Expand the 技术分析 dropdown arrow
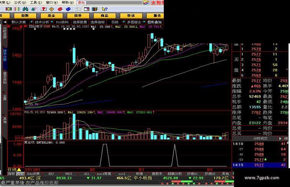Image resolution: width=290 pixels, height=187 pixels. [52, 22]
